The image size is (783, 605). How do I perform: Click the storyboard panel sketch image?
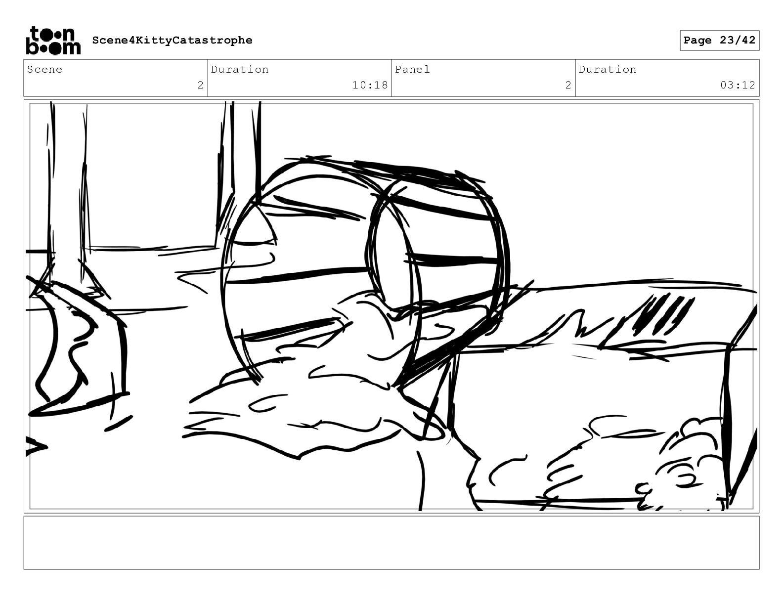click(x=391, y=306)
